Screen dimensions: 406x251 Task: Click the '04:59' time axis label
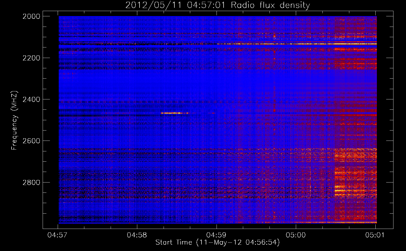click(216, 235)
